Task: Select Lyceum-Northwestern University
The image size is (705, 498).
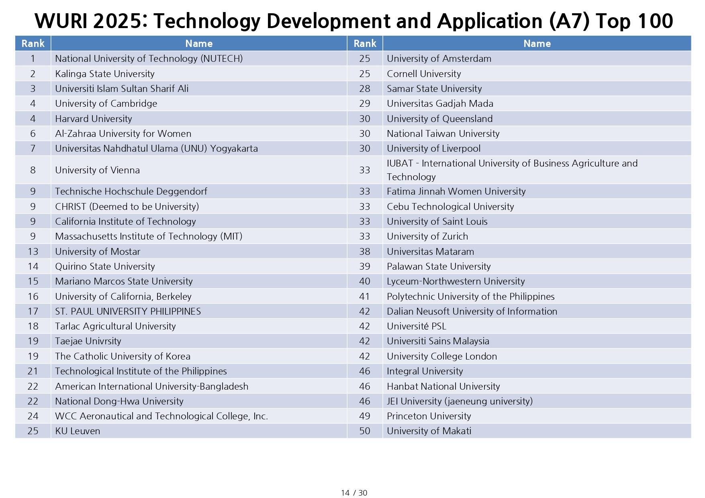Action: pyautogui.click(x=456, y=281)
